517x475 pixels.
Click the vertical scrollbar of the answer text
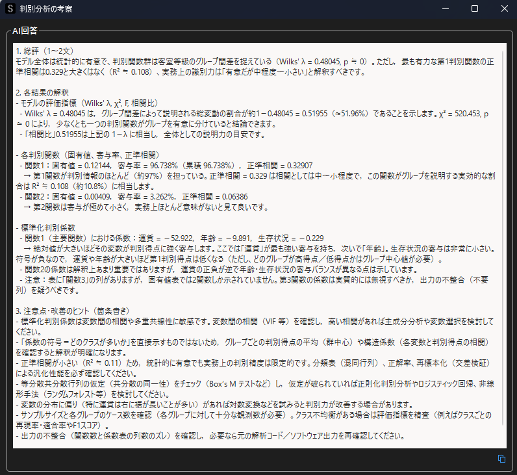point(503,238)
